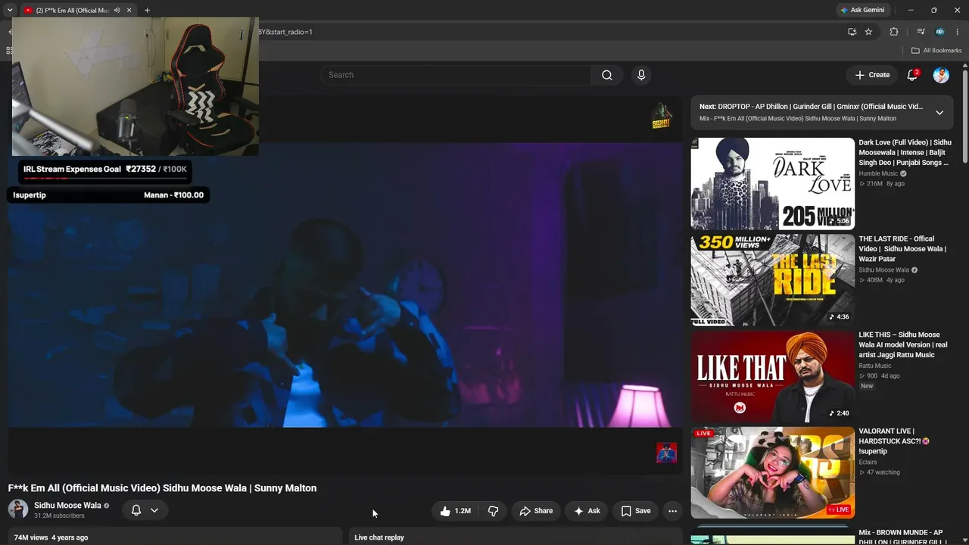Image resolution: width=969 pixels, height=545 pixels.
Task: Open the All Bookmarks folder
Action: 936,51
